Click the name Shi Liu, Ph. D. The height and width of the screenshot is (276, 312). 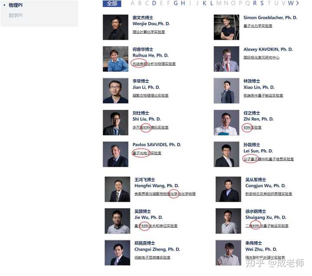tap(146, 119)
